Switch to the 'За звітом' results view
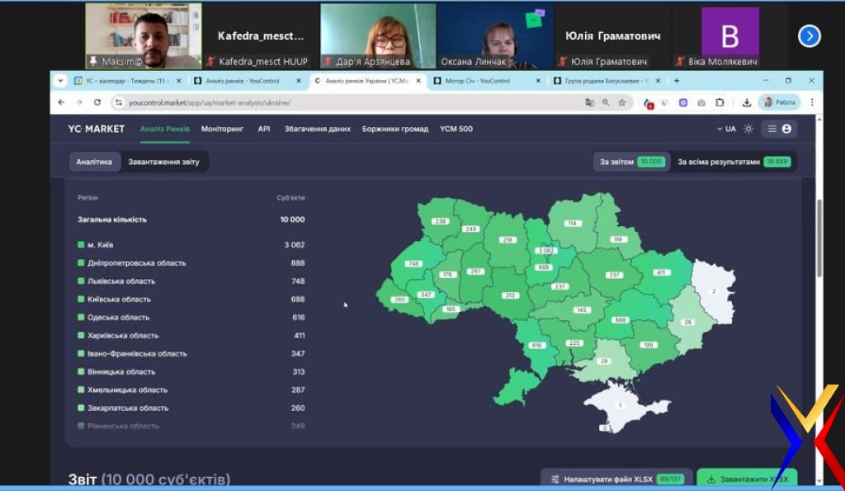 pyautogui.click(x=630, y=162)
